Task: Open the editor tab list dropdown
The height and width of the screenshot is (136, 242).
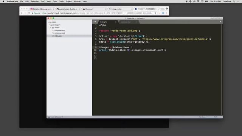Action: coord(220,22)
